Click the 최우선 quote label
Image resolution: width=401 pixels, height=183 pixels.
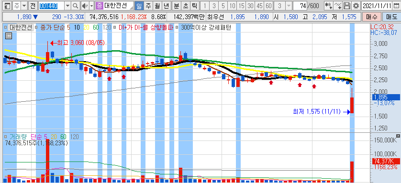[216, 17]
